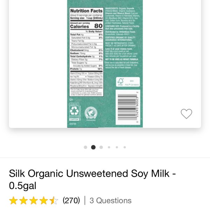
Task: Open the 270 reviews count
Action: click(x=71, y=201)
